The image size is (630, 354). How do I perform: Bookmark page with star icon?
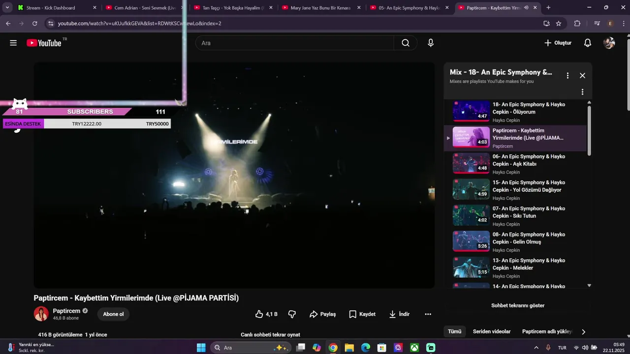pyautogui.click(x=559, y=23)
